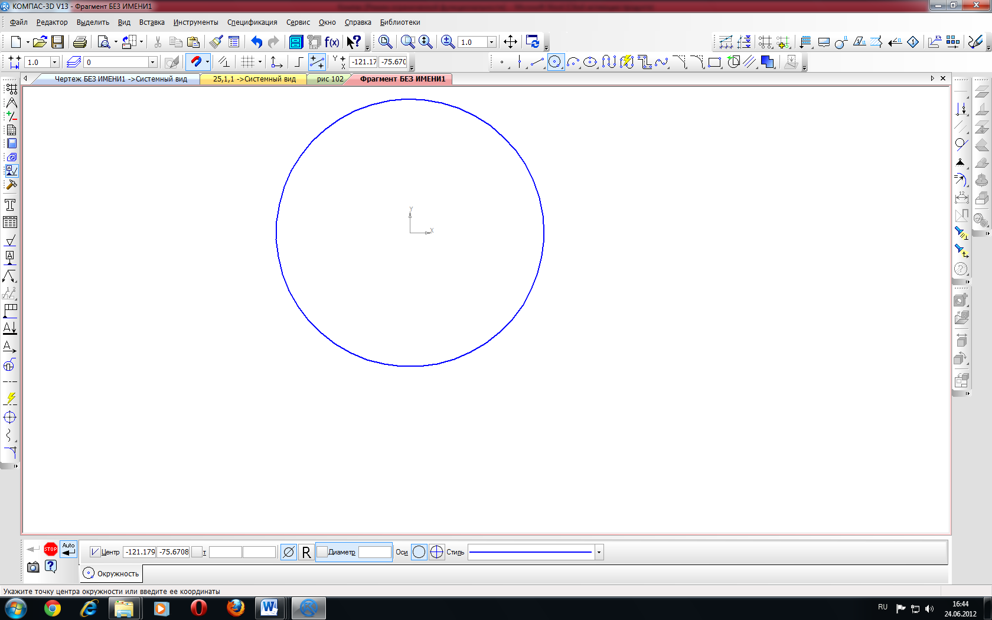Viewport: 992px width, 620px height.
Task: Click the Диаметр input field
Action: 374,552
